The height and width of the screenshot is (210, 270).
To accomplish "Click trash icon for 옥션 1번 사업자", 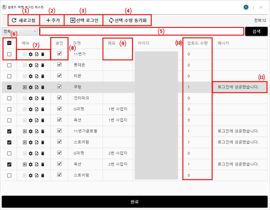I will [x=43, y=120].
